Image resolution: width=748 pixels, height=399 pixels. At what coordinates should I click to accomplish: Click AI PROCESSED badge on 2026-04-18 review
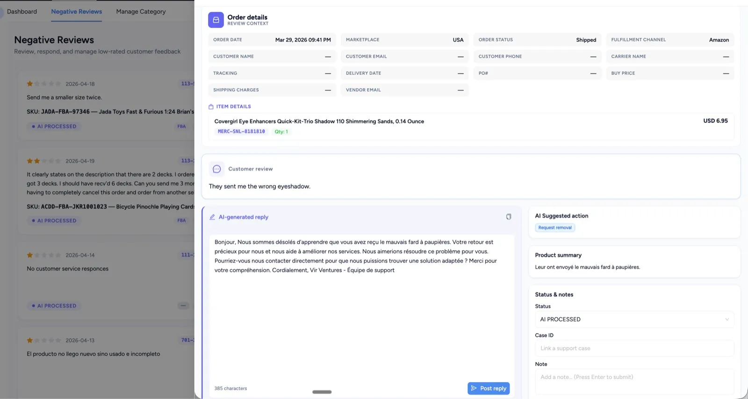tap(54, 127)
